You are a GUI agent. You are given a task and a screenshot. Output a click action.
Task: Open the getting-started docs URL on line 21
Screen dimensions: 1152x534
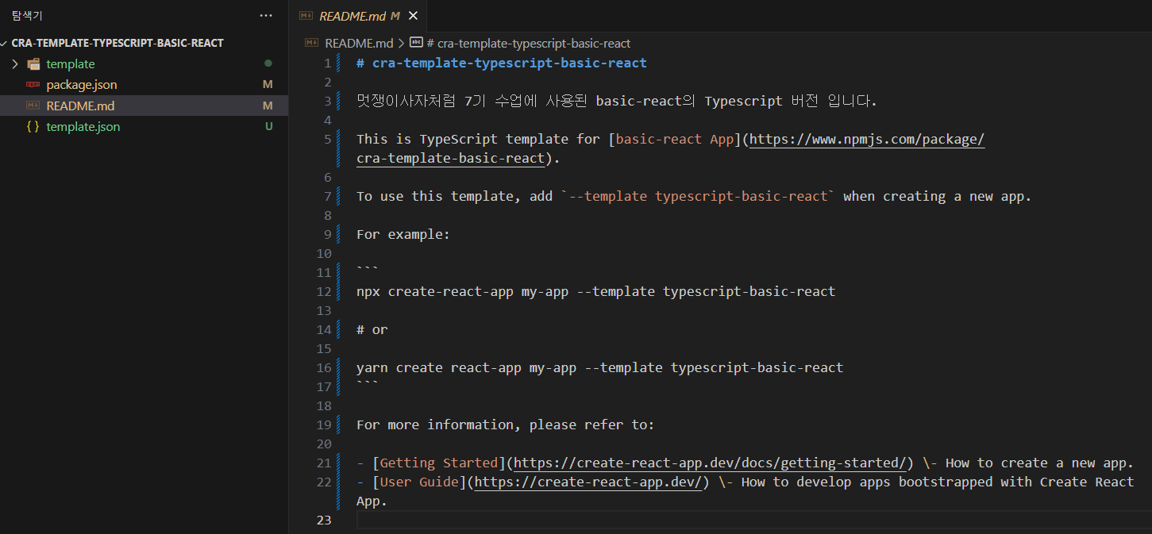click(711, 463)
